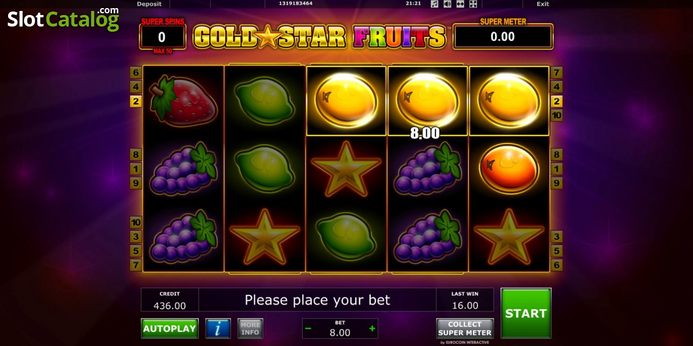Click the More Info button

[250, 328]
